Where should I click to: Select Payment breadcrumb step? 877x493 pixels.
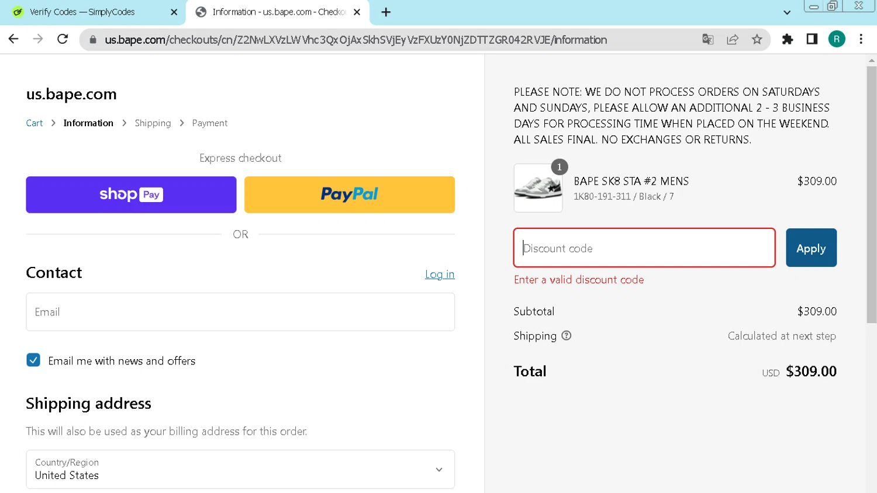(x=210, y=123)
